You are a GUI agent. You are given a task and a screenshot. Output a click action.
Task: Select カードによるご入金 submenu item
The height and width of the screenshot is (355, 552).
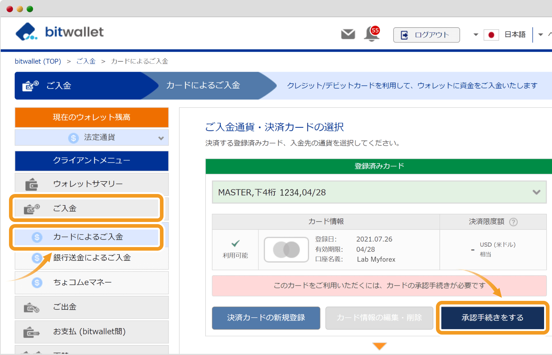point(86,237)
